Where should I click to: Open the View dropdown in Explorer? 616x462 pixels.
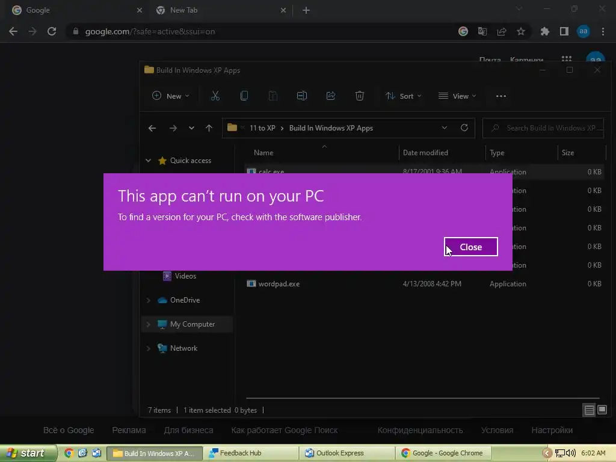[457, 96]
